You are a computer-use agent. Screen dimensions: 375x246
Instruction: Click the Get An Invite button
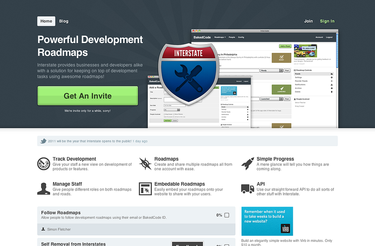88,96
